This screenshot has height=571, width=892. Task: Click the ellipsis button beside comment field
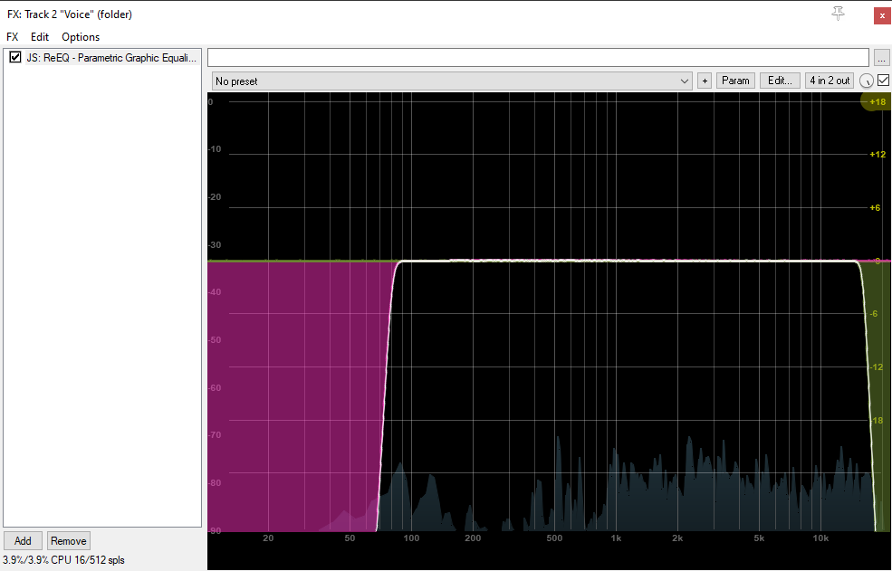click(881, 58)
